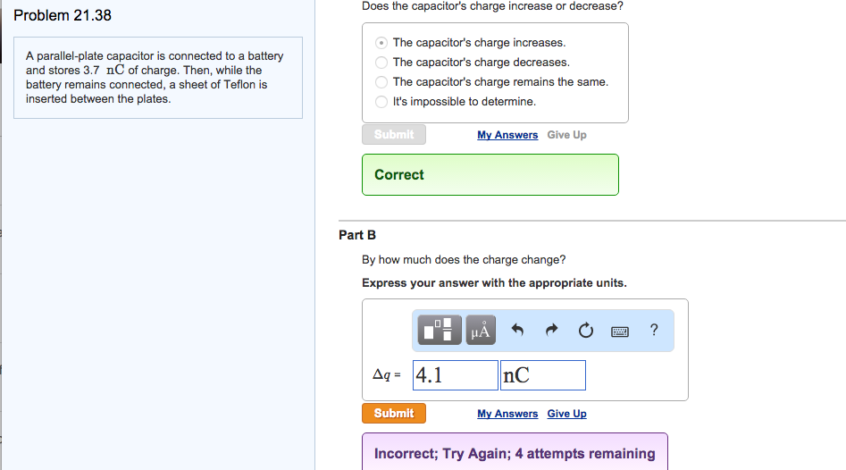
Task: Open the templates (fraction/exponent) tool
Action: 442,331
